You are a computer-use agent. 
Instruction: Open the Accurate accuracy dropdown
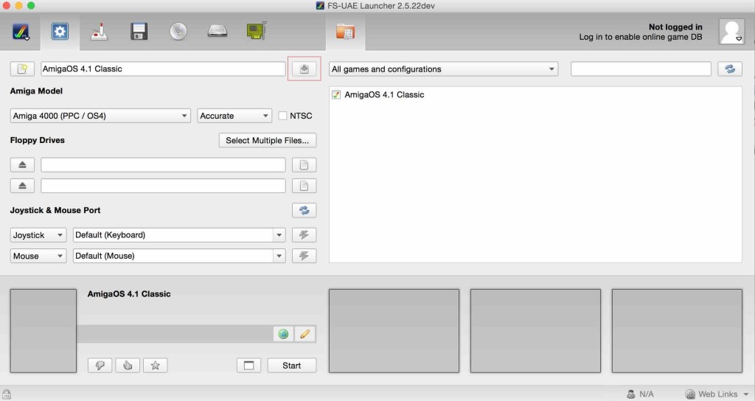click(x=234, y=116)
